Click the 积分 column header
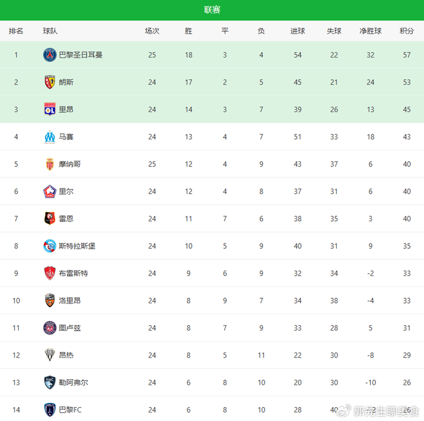The width and height of the screenshot is (424, 421). click(x=407, y=31)
